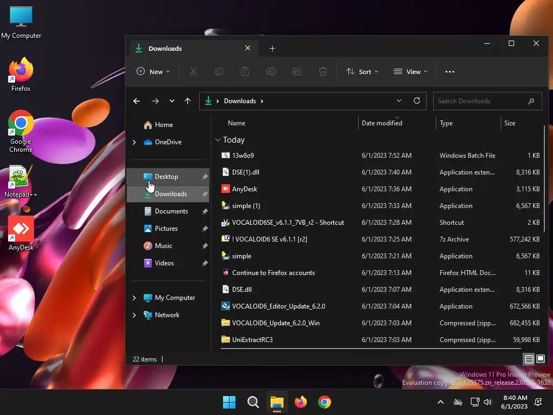Select VOCALOID6_Editor_Update_6.2.0 file
Screen dimensions: 553x415
pos(380,306)
